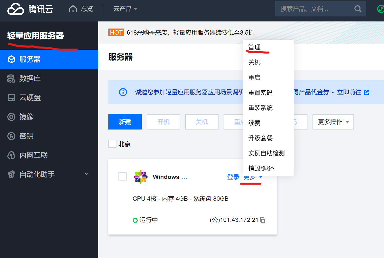Click the info icon in the survey banner

coord(123,92)
